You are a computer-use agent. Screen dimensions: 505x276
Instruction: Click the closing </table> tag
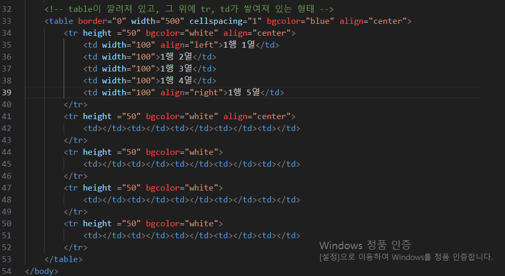click(64, 259)
